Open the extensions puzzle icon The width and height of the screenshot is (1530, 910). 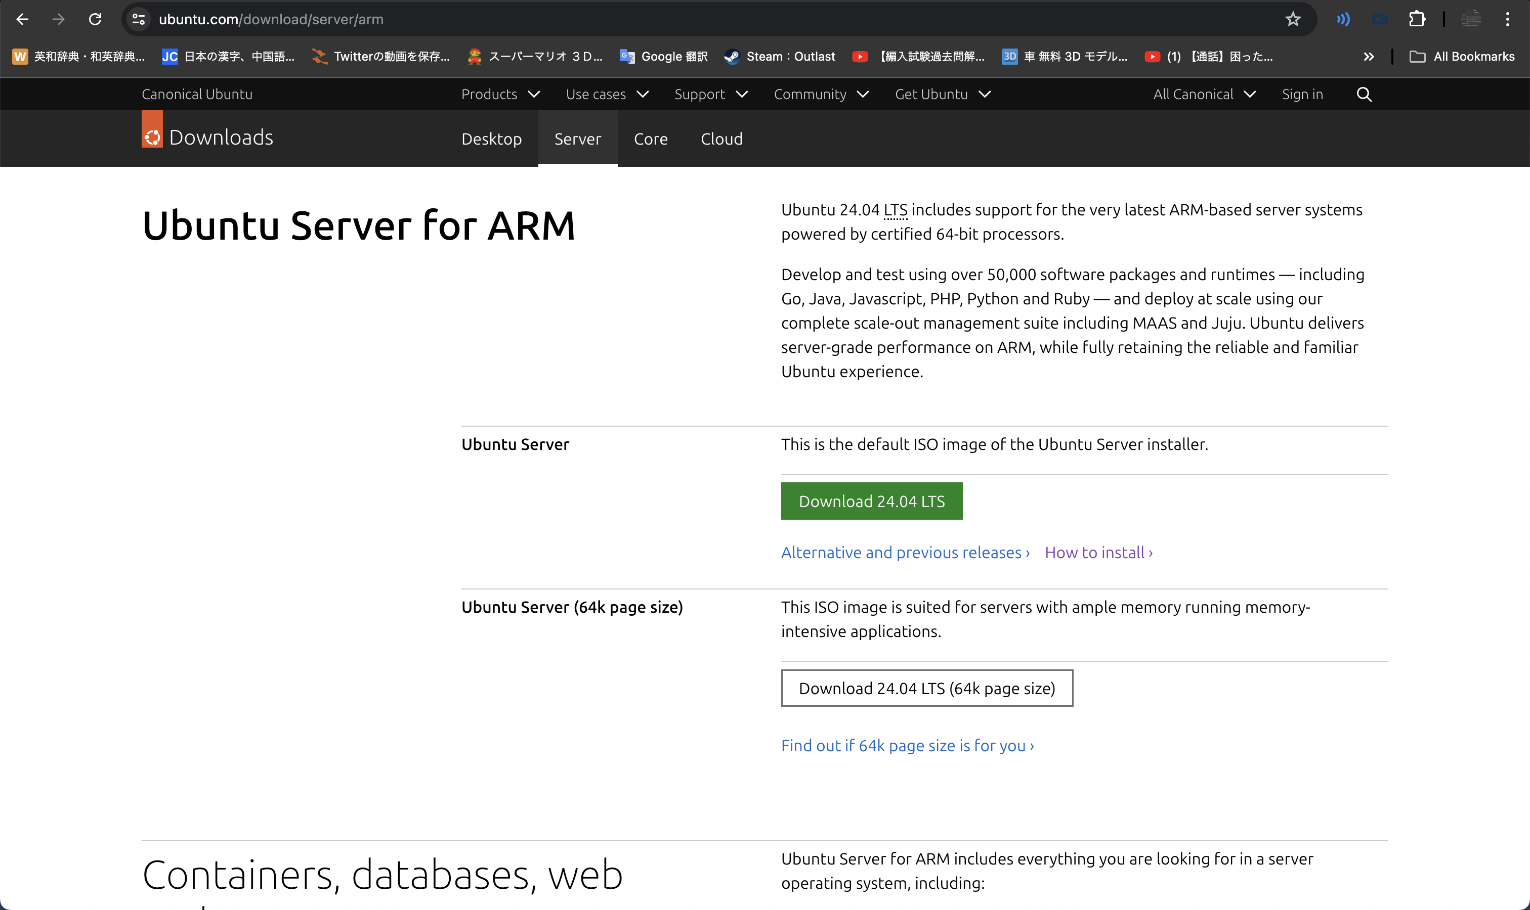click(x=1417, y=19)
